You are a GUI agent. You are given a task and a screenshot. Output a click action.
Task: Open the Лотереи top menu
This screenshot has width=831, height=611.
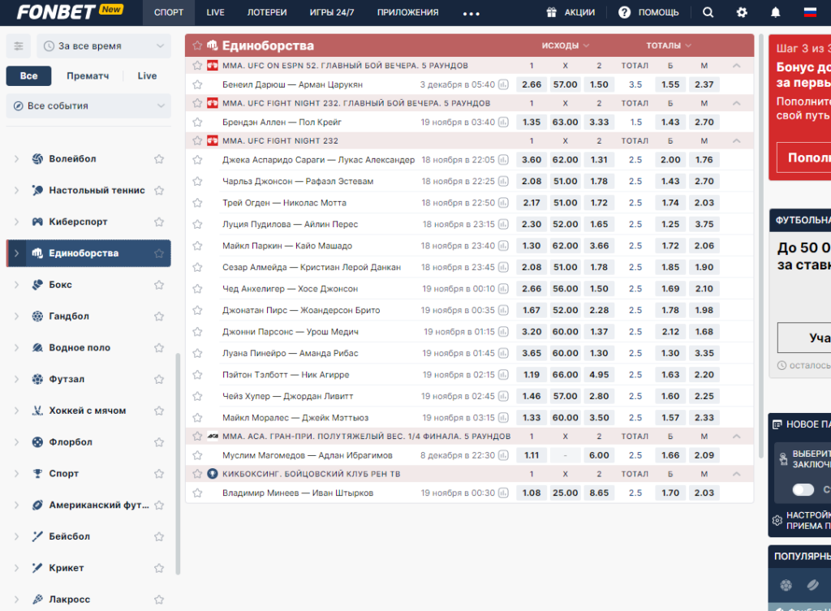coord(266,12)
